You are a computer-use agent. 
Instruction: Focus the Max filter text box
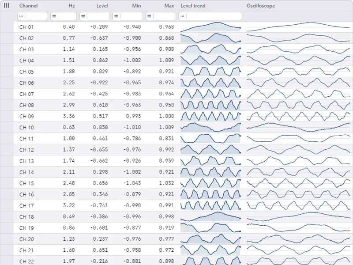164,16
